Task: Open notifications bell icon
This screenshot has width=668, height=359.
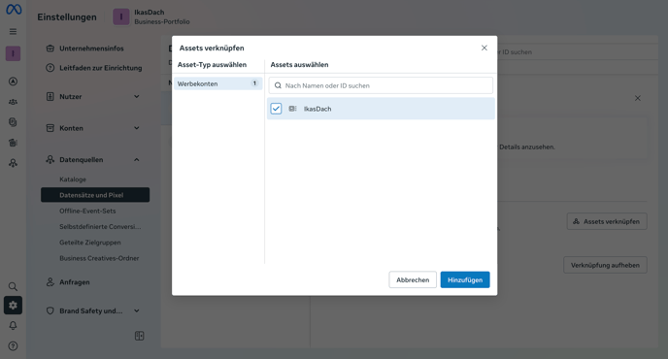Action: tap(14, 326)
